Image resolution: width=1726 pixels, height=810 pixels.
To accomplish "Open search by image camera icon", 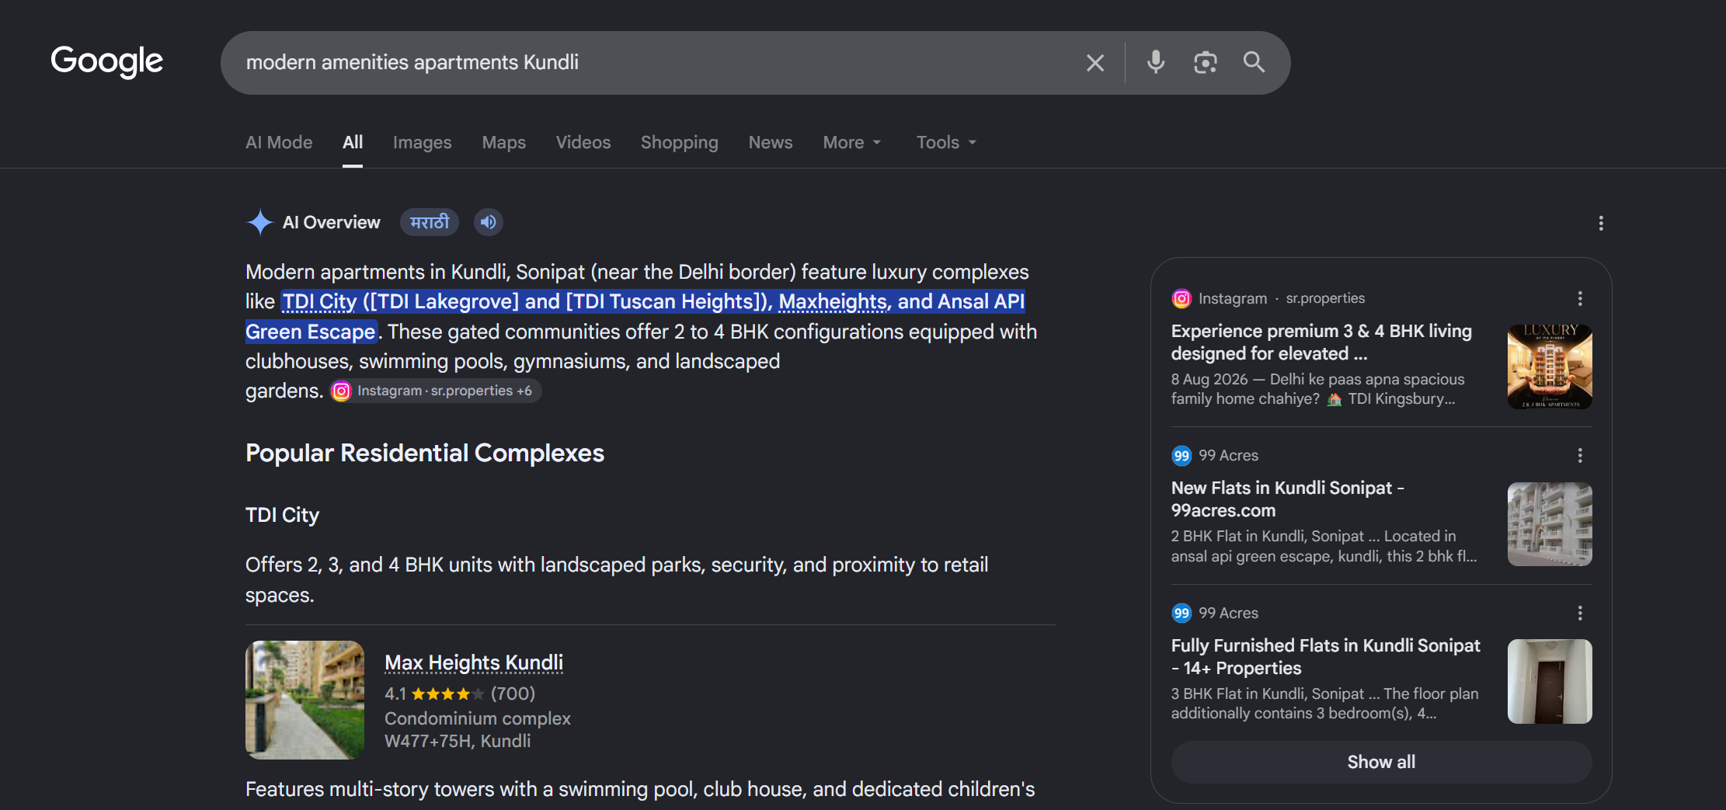I will [x=1206, y=62].
